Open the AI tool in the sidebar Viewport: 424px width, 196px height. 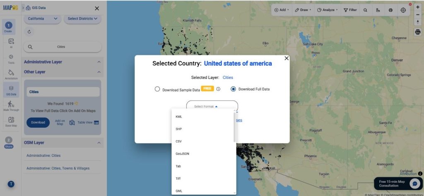11,43
